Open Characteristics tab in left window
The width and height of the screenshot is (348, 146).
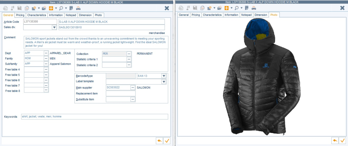pyautogui.click(x=37, y=15)
